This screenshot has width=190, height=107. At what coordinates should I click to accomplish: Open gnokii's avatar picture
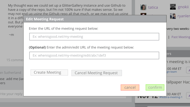click(x=173, y=7)
